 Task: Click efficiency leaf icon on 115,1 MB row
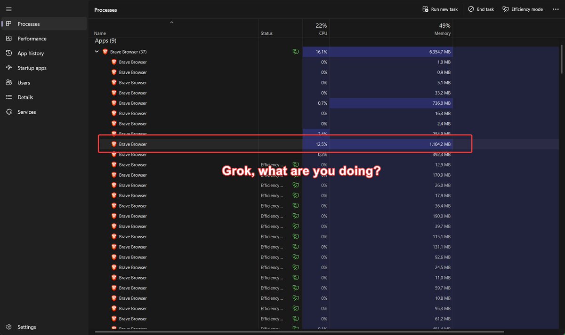coord(295,237)
